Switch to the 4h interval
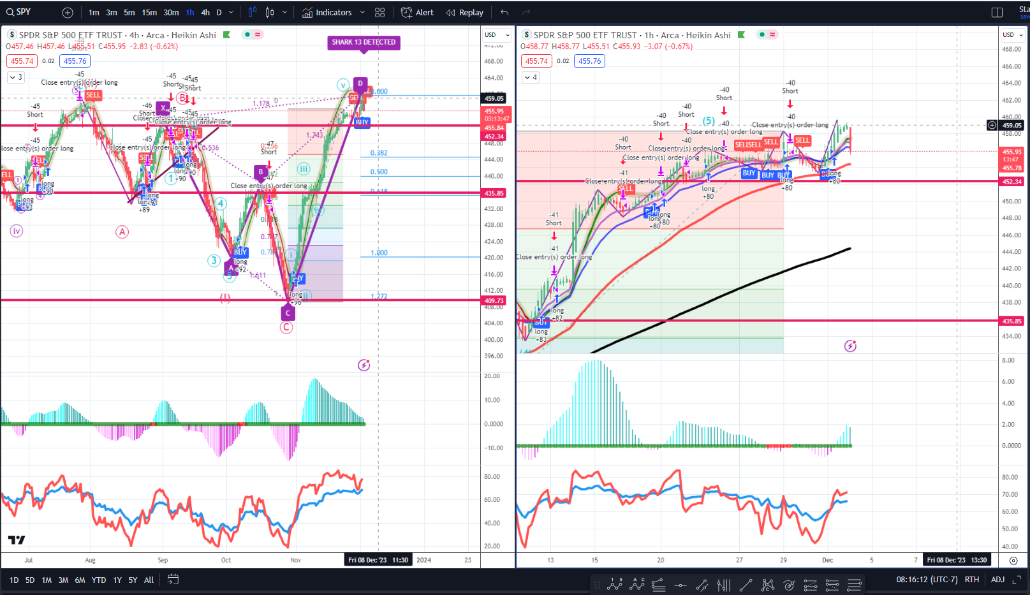This screenshot has width=1030, height=595. 205,12
